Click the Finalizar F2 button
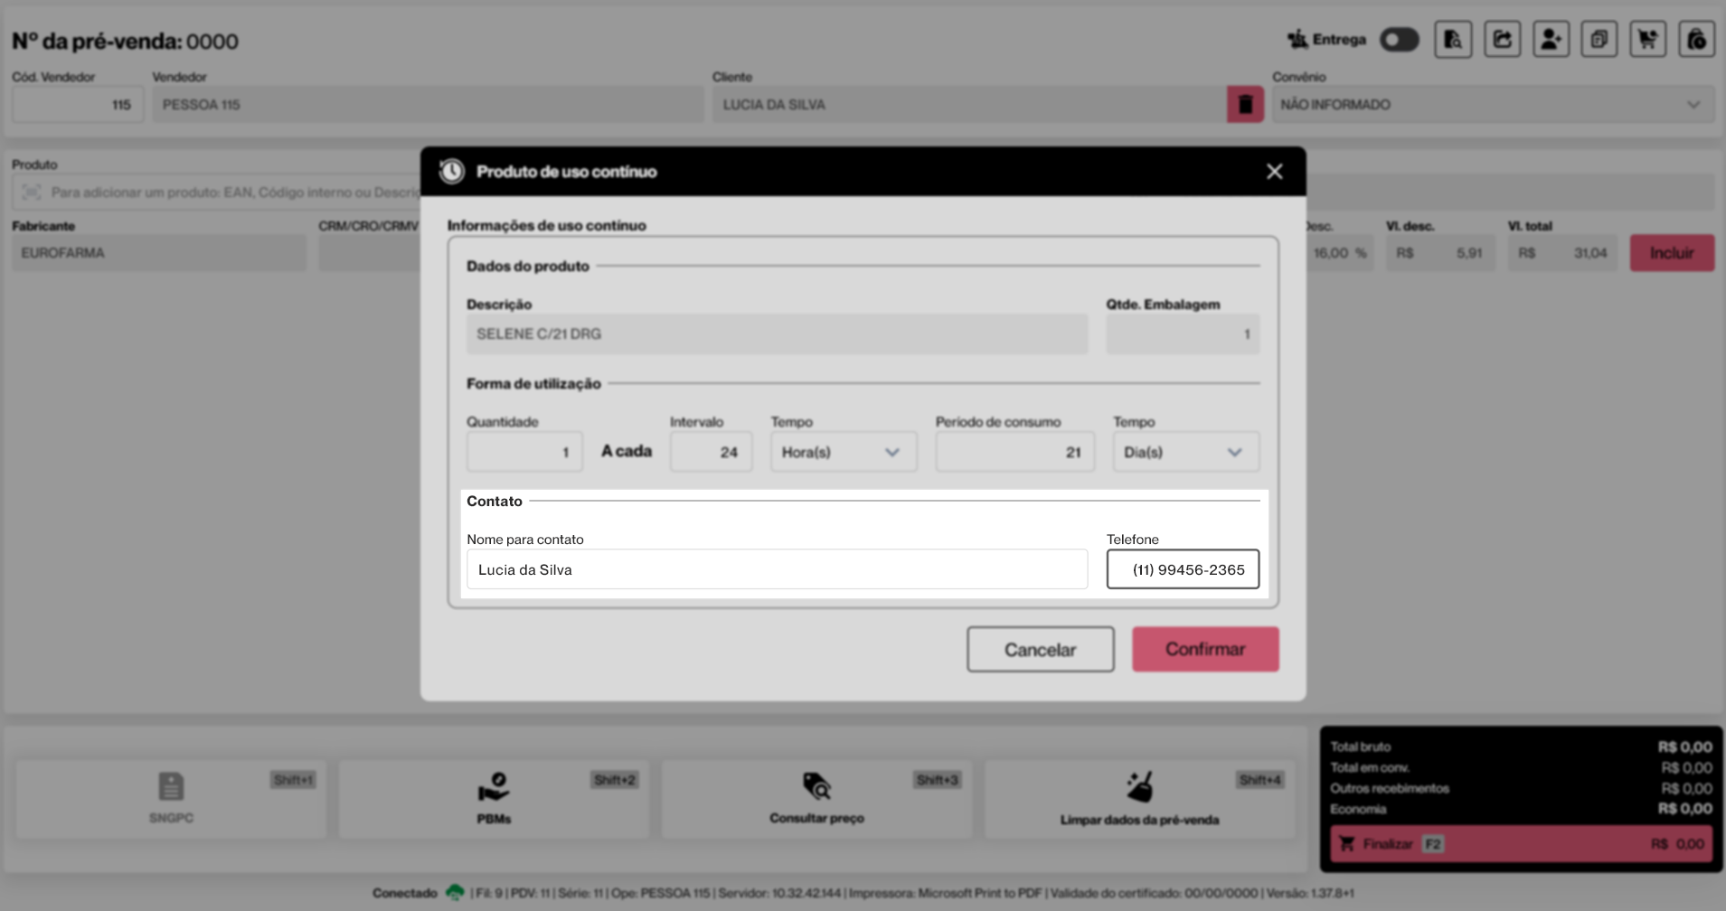The height and width of the screenshot is (911, 1726). point(1522,844)
